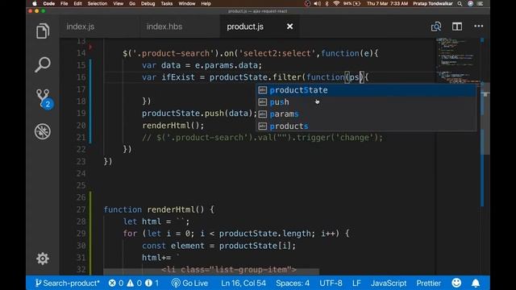Click the Search-product branch status item
This screenshot has height=290, width=516.
tap(67, 283)
